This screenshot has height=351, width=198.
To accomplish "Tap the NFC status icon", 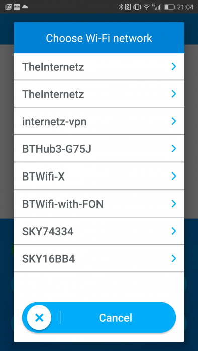I will (128, 7).
